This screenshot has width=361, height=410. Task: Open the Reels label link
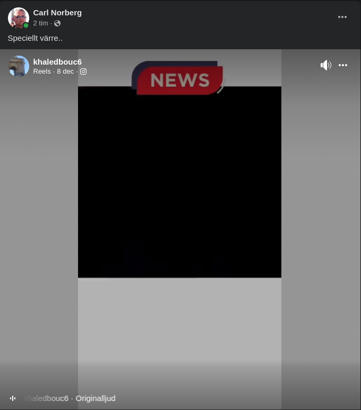coord(41,72)
